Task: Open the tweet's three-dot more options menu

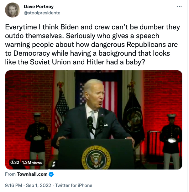Action: point(179,7)
